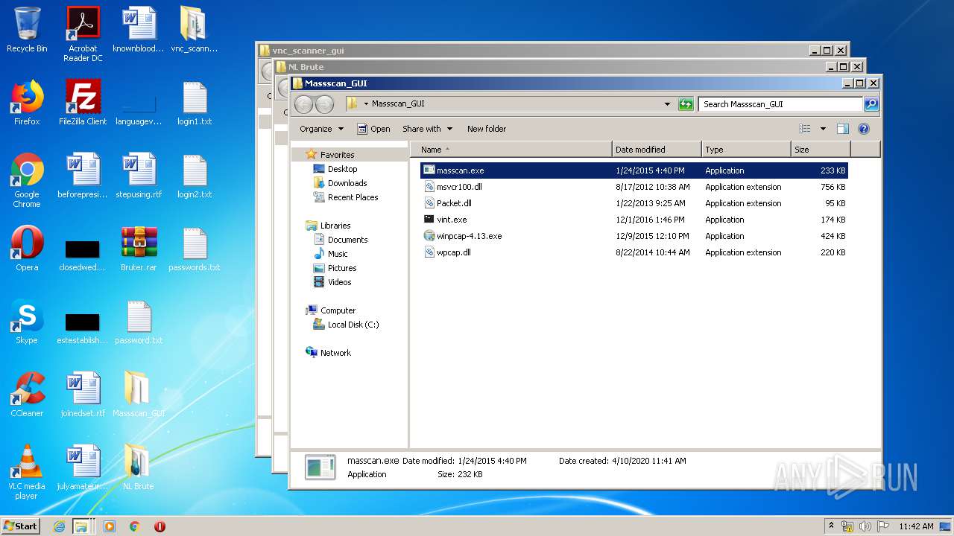Show the preview pane
Viewport: 954px width, 536px height.
point(843,129)
